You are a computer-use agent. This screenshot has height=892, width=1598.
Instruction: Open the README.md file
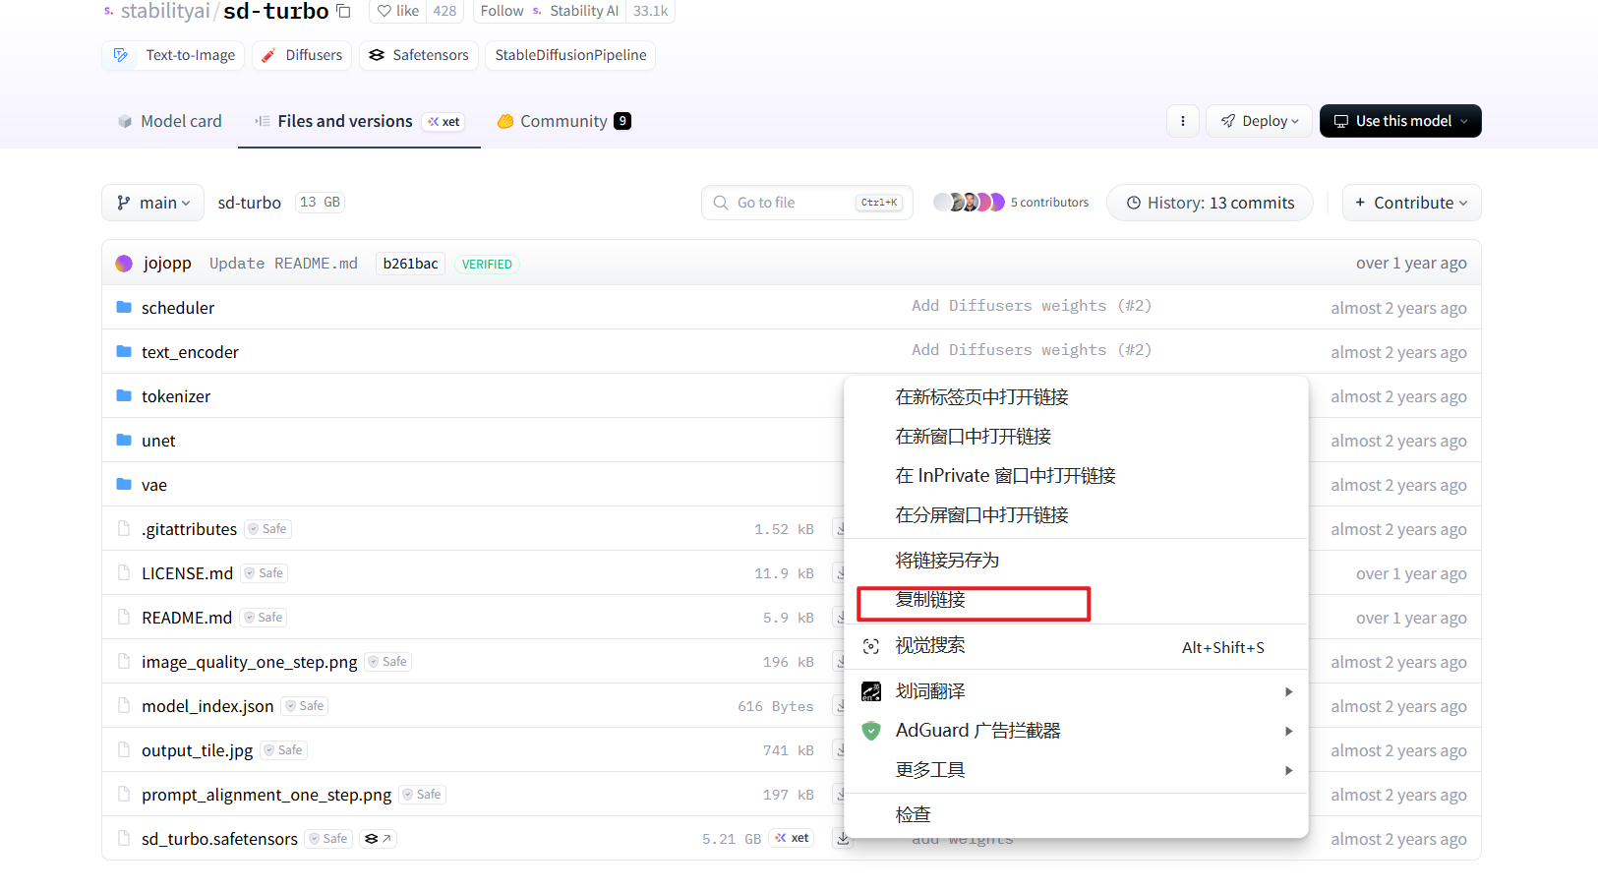[187, 618]
